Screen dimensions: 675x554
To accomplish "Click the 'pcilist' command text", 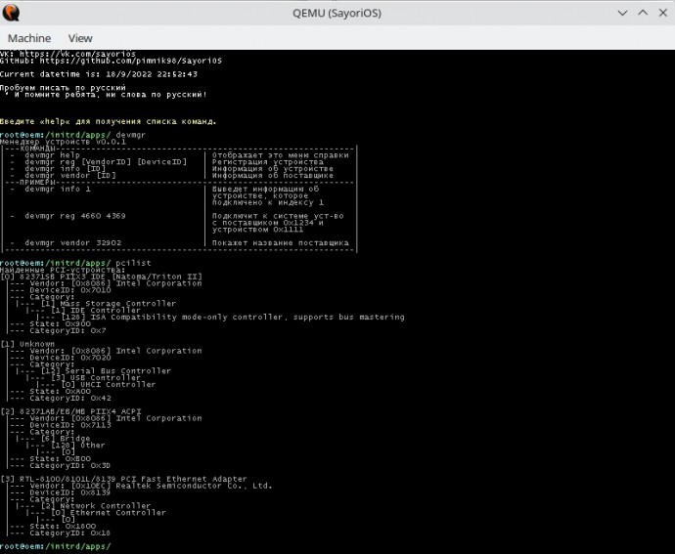I will tap(133, 263).
